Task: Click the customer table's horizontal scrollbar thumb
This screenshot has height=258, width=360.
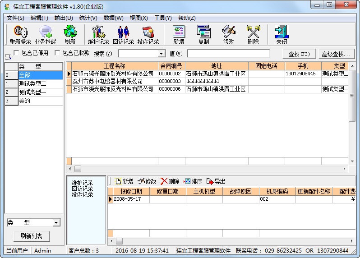Action: pos(78,169)
